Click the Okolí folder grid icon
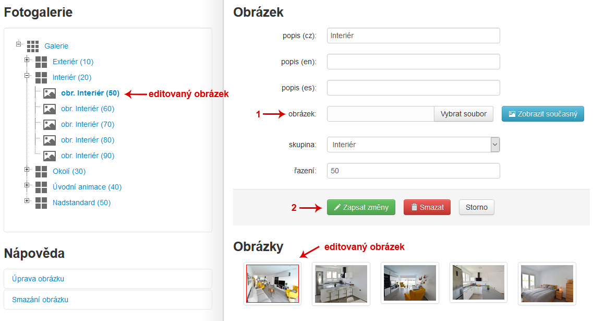The width and height of the screenshot is (593, 321). pyautogui.click(x=41, y=172)
